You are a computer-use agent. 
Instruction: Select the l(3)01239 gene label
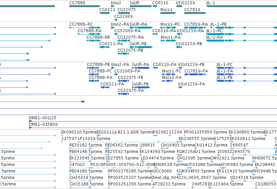[185, 3]
